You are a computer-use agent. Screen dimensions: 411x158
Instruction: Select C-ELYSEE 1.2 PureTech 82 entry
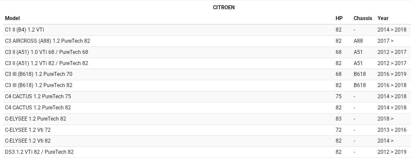pos(36,119)
